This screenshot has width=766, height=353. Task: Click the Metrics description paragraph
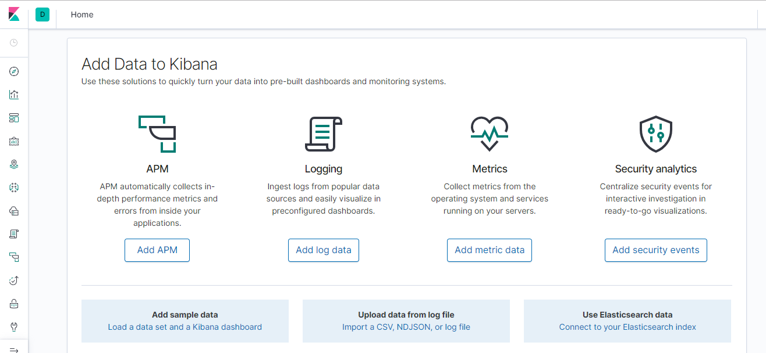[490, 199]
